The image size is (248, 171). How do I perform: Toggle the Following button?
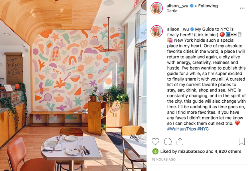pyautogui.click(x=208, y=6)
